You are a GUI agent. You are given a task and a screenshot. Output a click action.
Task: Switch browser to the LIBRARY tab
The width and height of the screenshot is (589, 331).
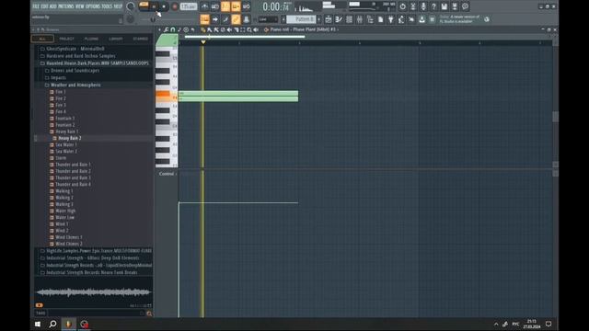(x=116, y=39)
